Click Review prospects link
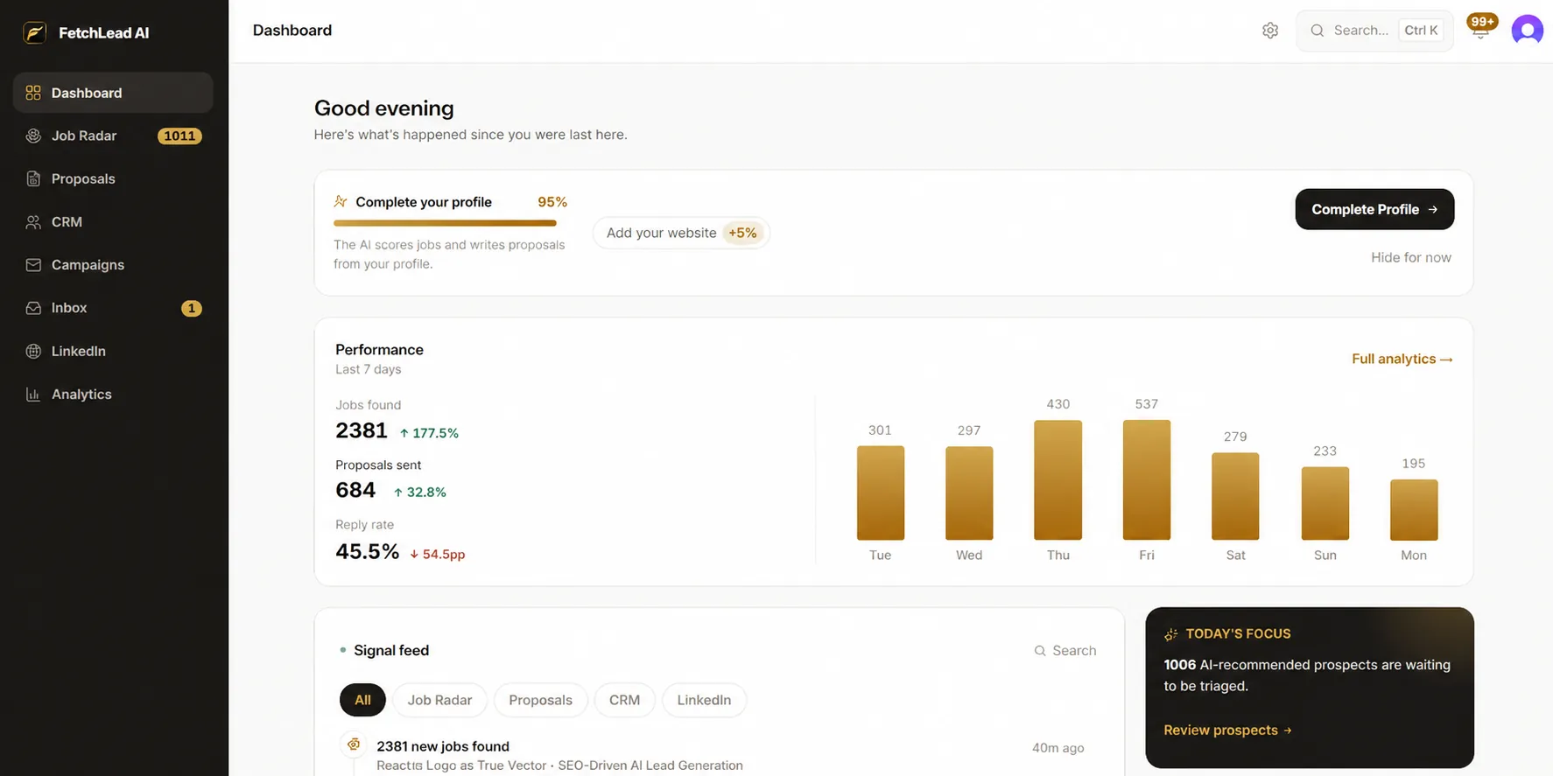Image resolution: width=1553 pixels, height=776 pixels. 1227,730
